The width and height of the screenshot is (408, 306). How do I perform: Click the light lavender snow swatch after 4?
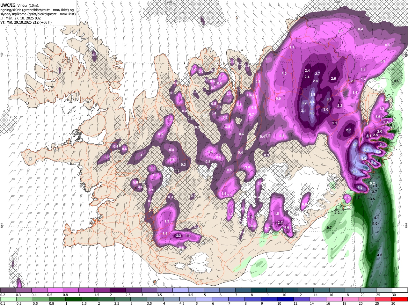[x=180, y=290]
